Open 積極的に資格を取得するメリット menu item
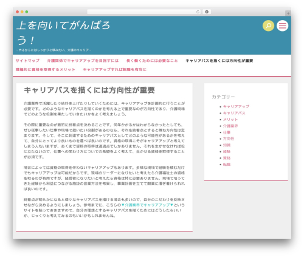 46,69
